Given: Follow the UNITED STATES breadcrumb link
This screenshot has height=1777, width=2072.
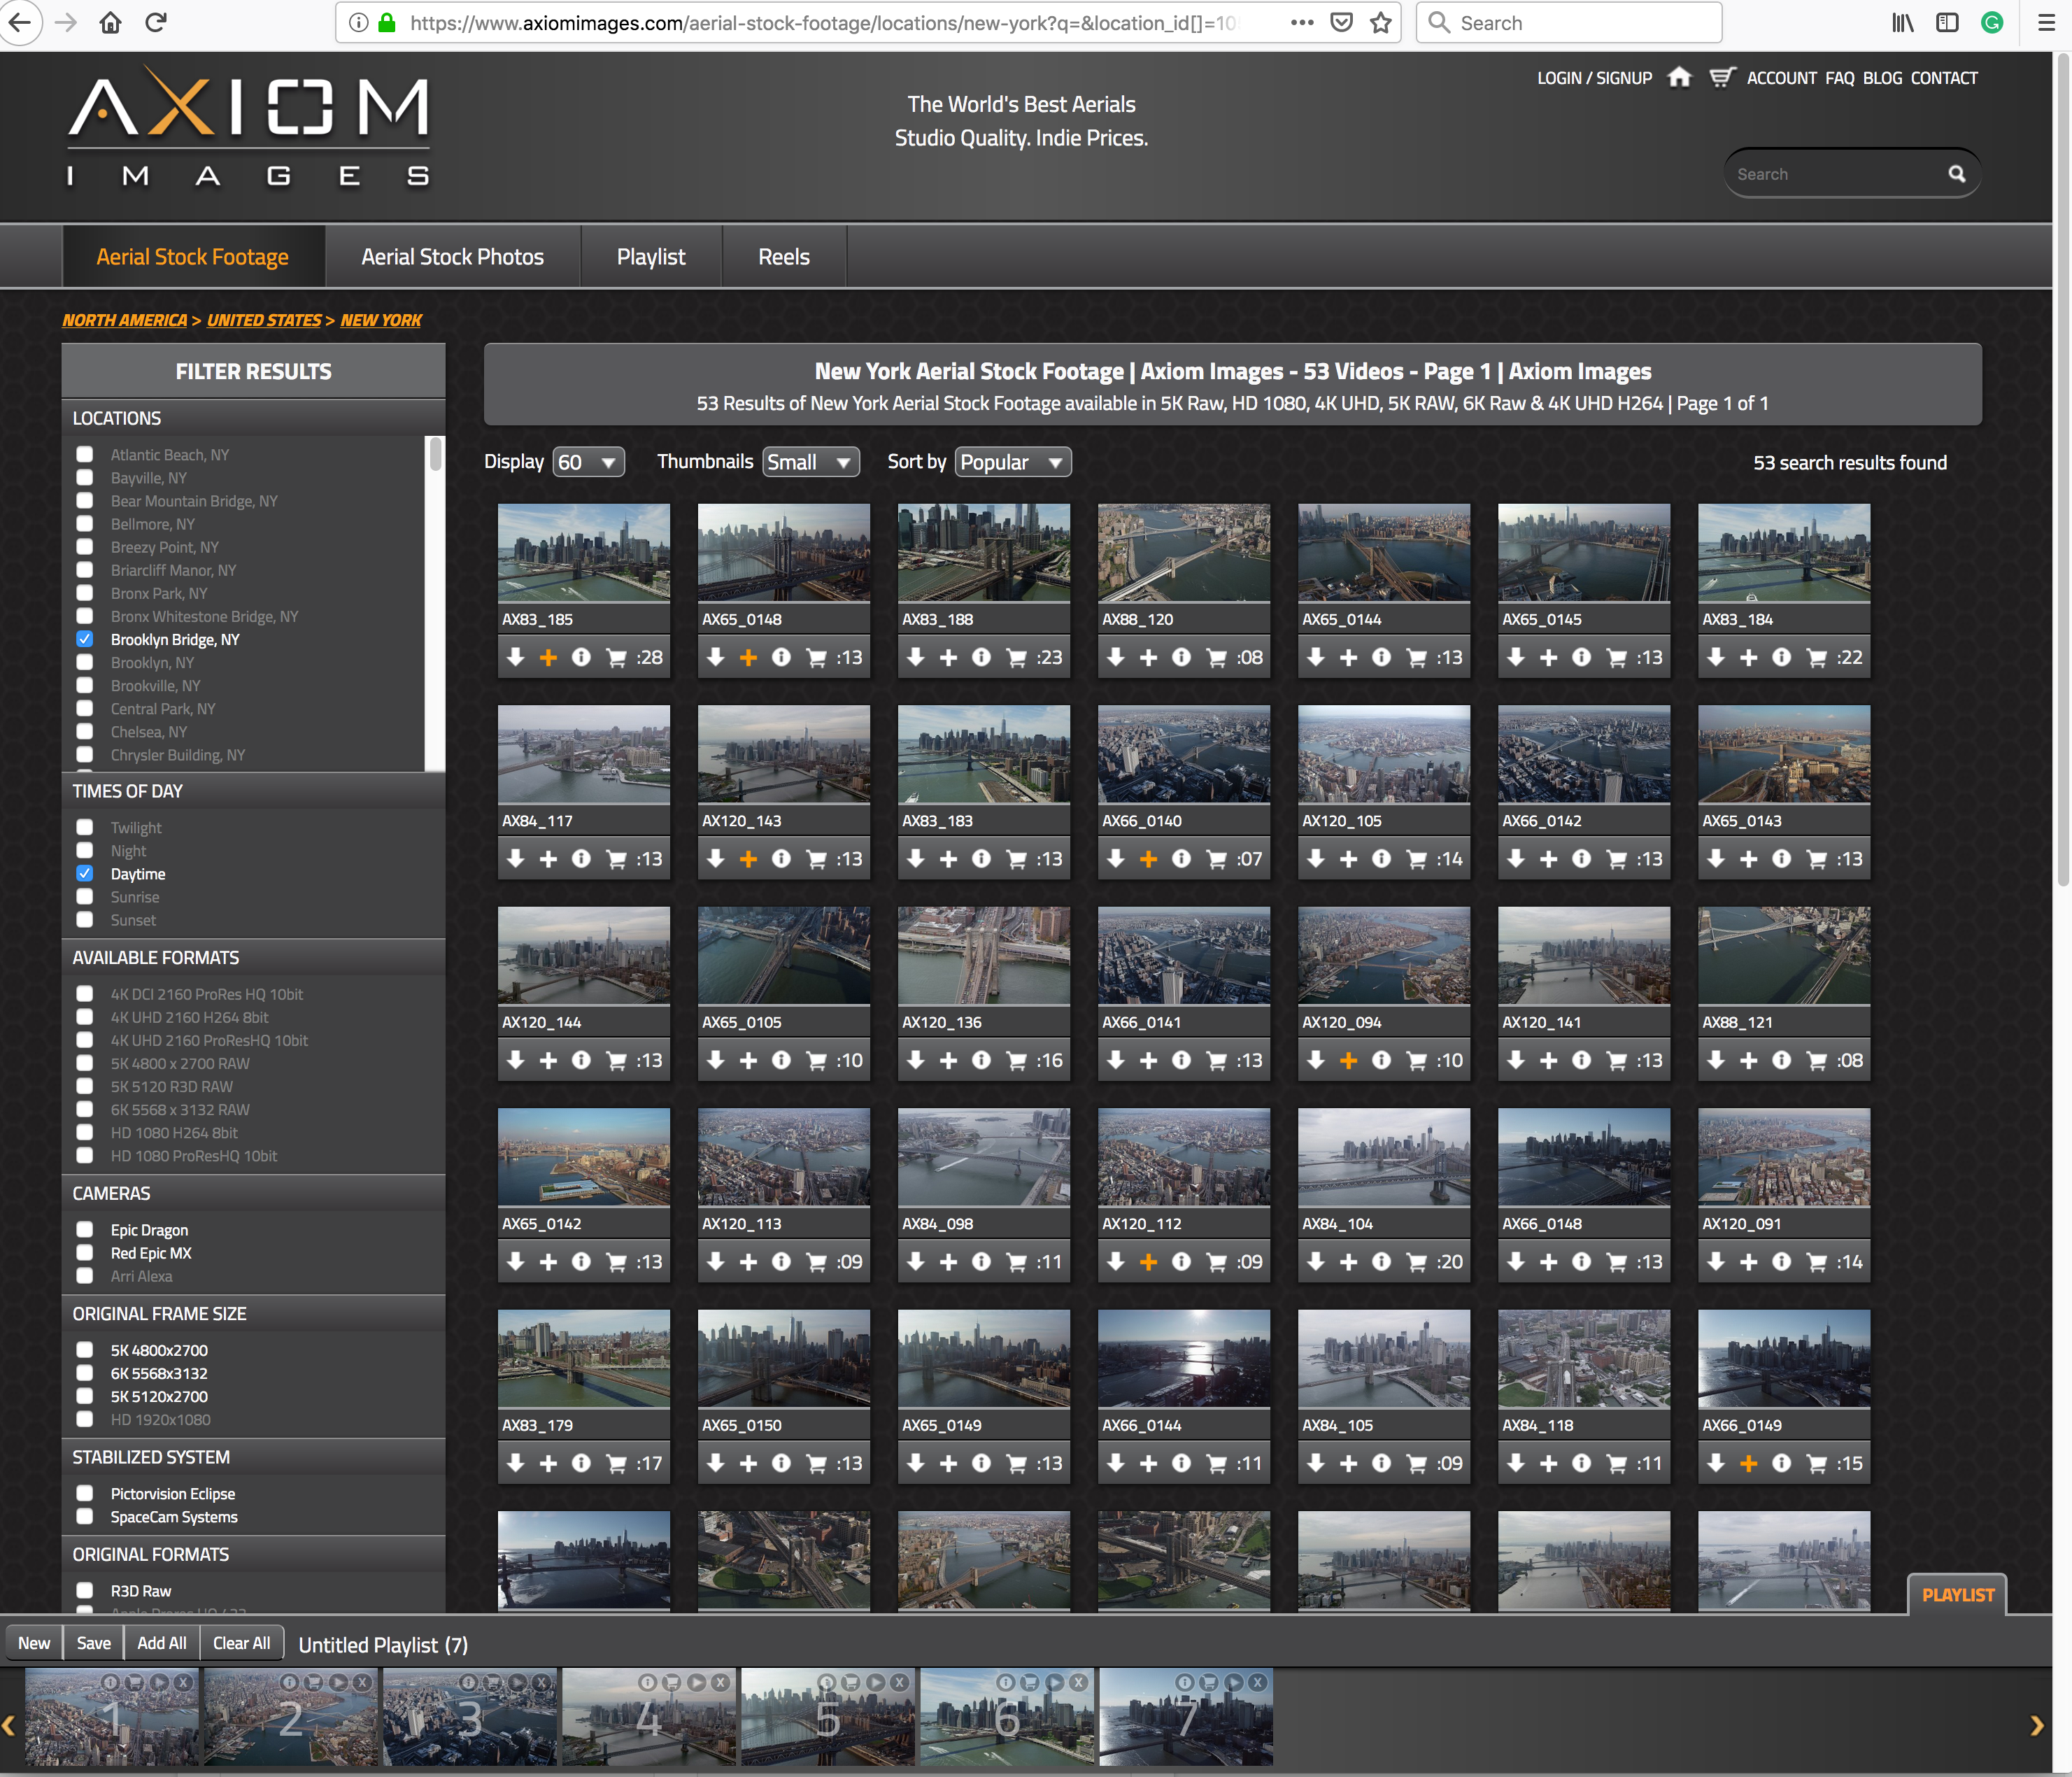Looking at the screenshot, I should (x=264, y=320).
